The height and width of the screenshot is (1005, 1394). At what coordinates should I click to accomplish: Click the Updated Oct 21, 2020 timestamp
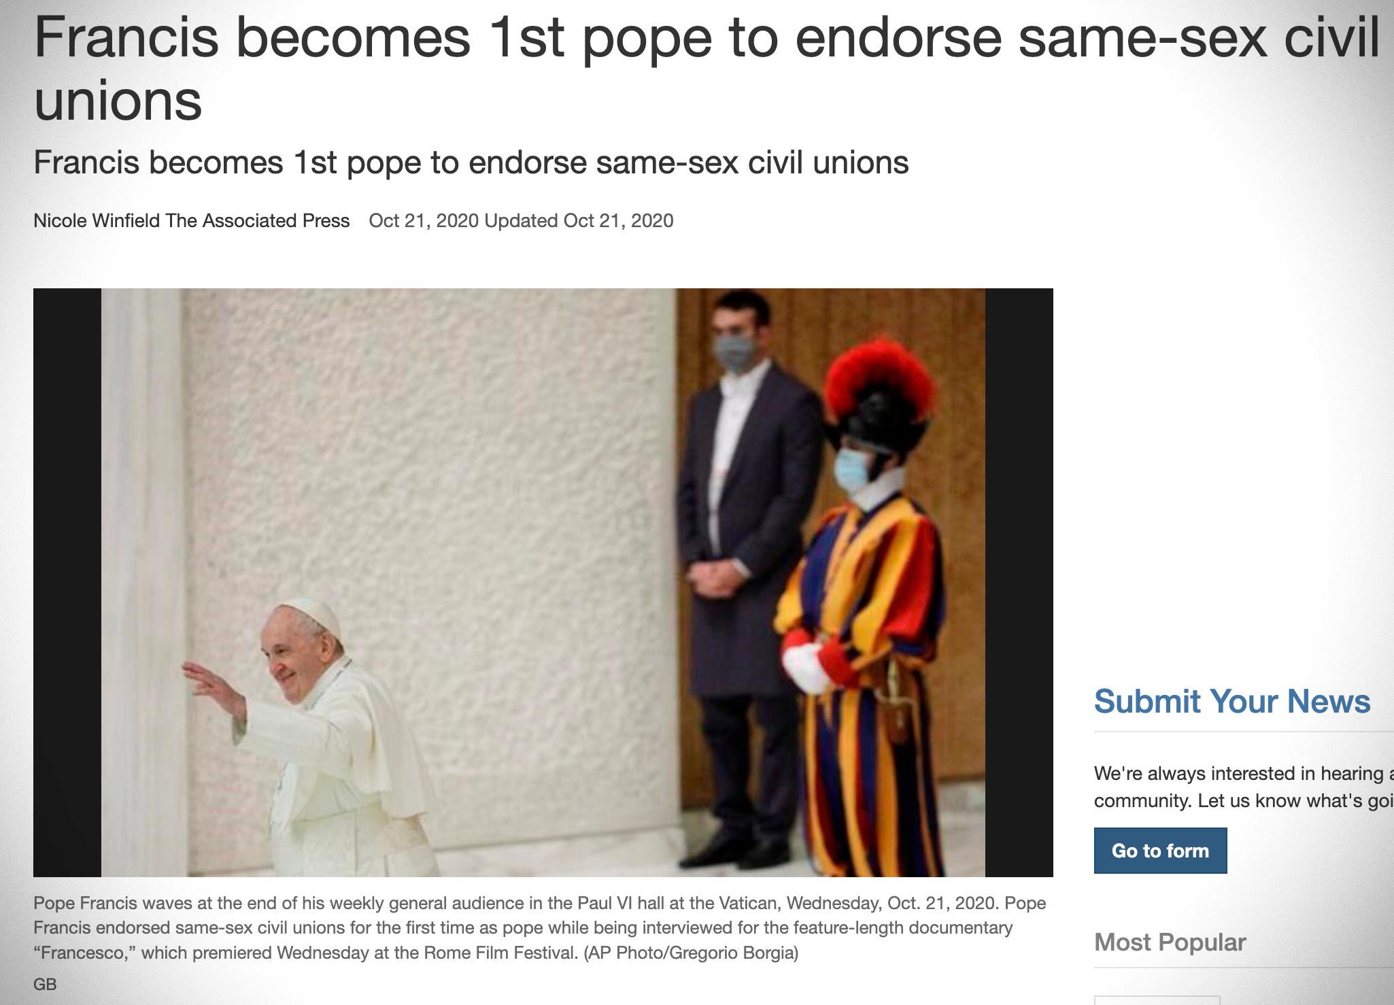pyautogui.click(x=579, y=220)
